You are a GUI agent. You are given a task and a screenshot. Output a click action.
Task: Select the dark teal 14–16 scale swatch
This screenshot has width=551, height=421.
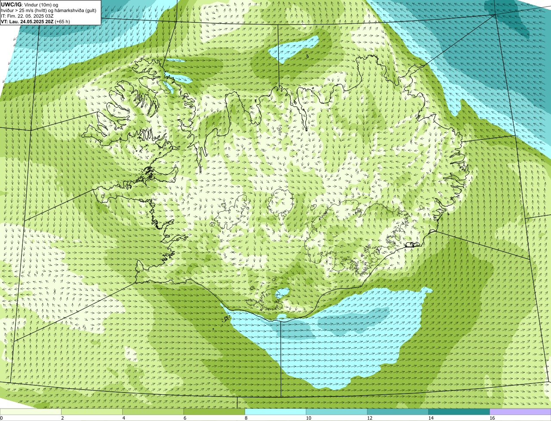(459, 412)
